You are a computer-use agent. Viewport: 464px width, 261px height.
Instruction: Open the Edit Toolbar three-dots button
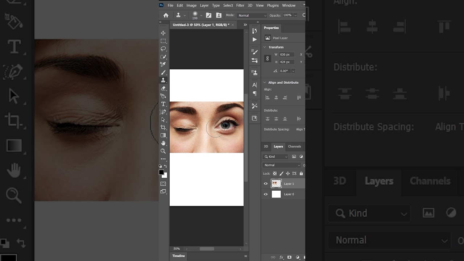(163, 159)
